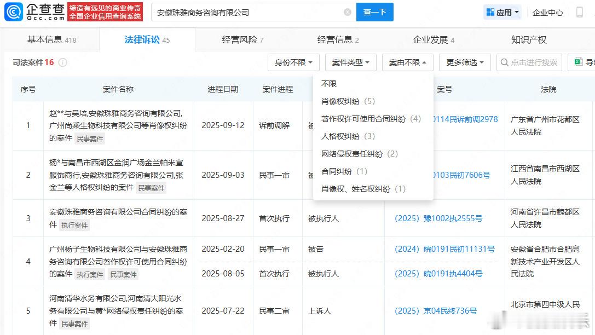Screen dimensions: 595x335
Task: Expand the 更多筛选 filter dropdown
Action: 465,62
